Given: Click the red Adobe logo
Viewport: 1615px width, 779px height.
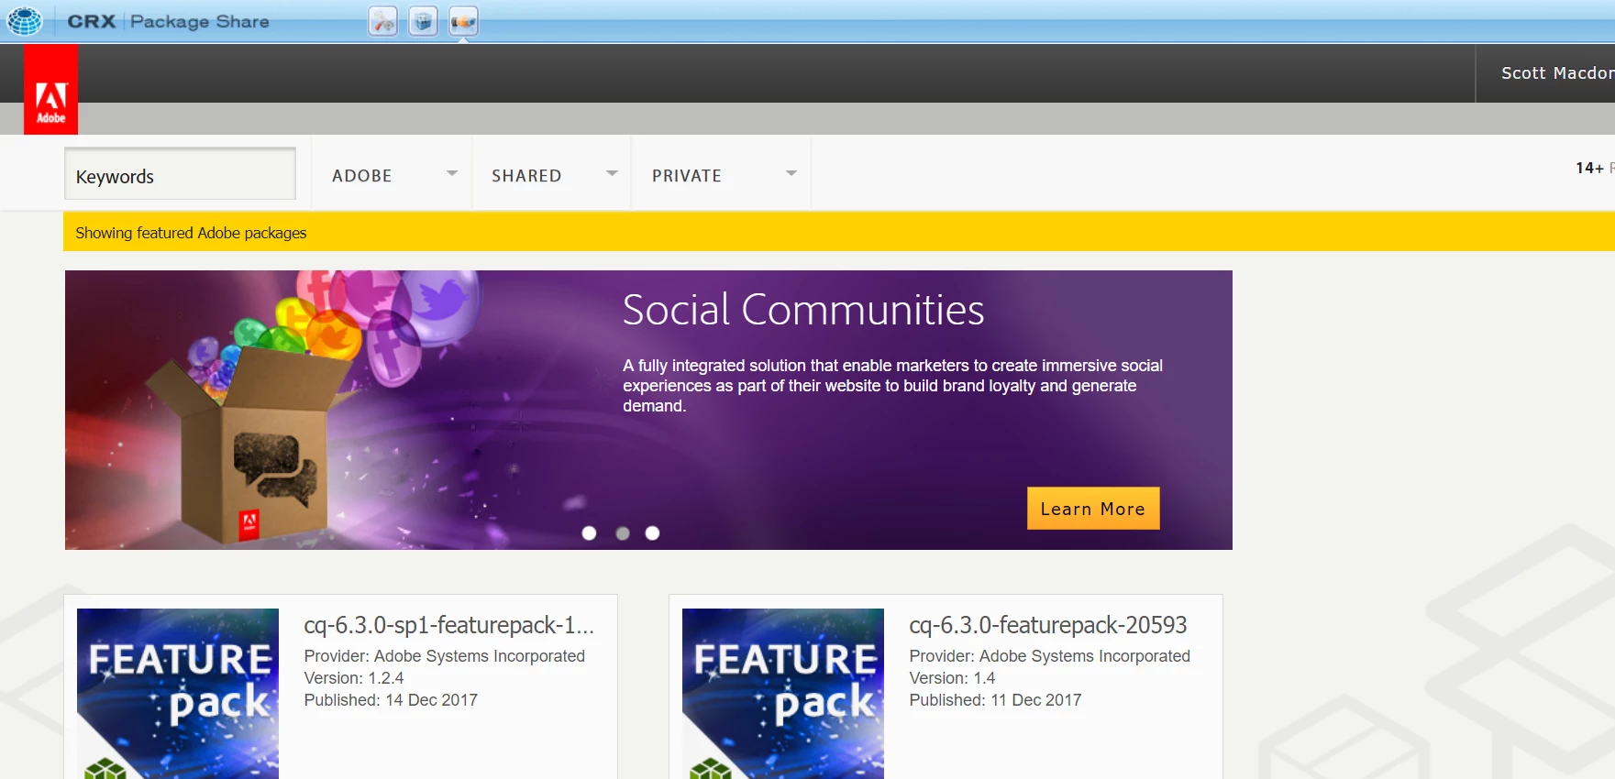Looking at the screenshot, I should click(50, 90).
